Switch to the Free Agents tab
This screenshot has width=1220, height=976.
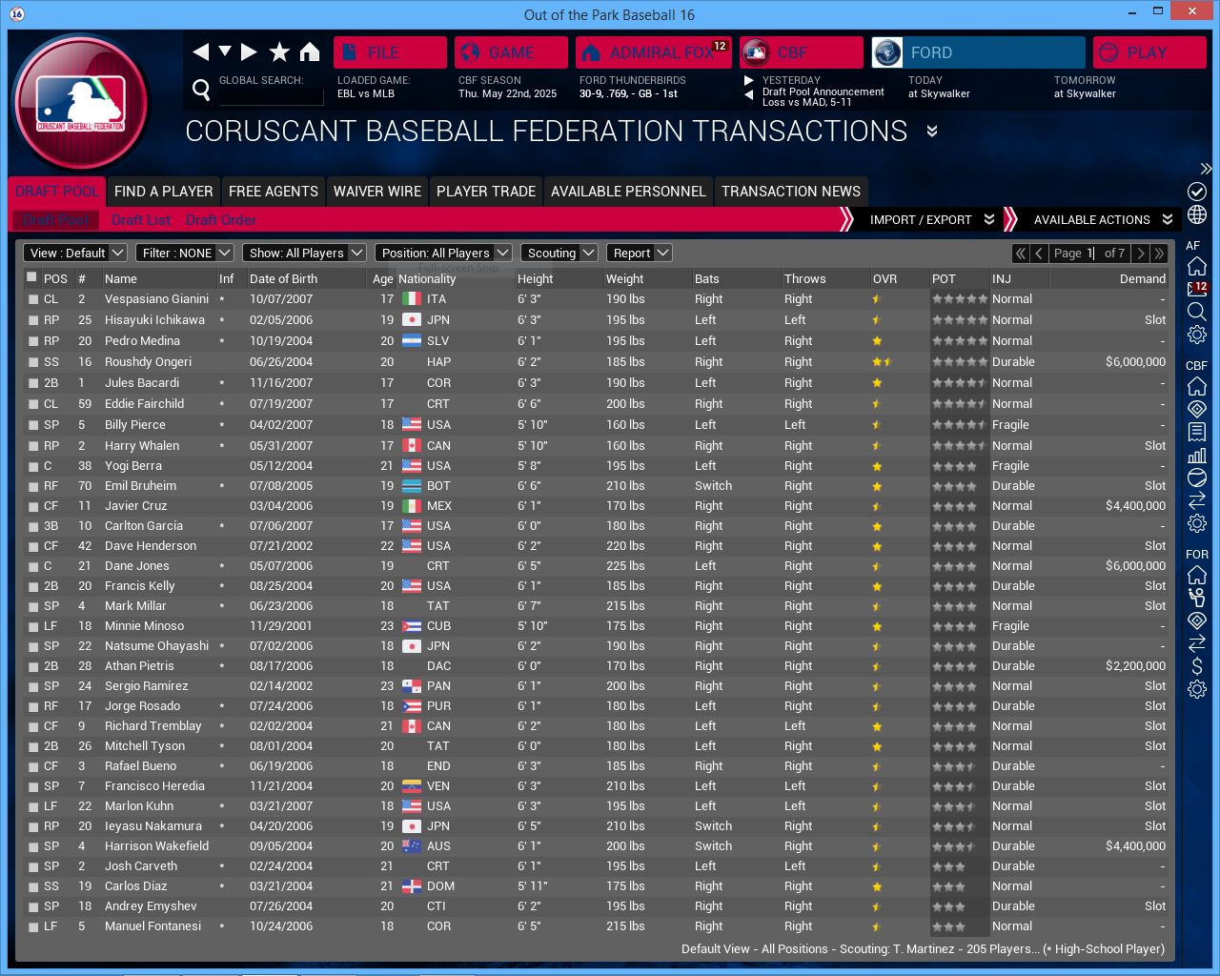coord(274,192)
